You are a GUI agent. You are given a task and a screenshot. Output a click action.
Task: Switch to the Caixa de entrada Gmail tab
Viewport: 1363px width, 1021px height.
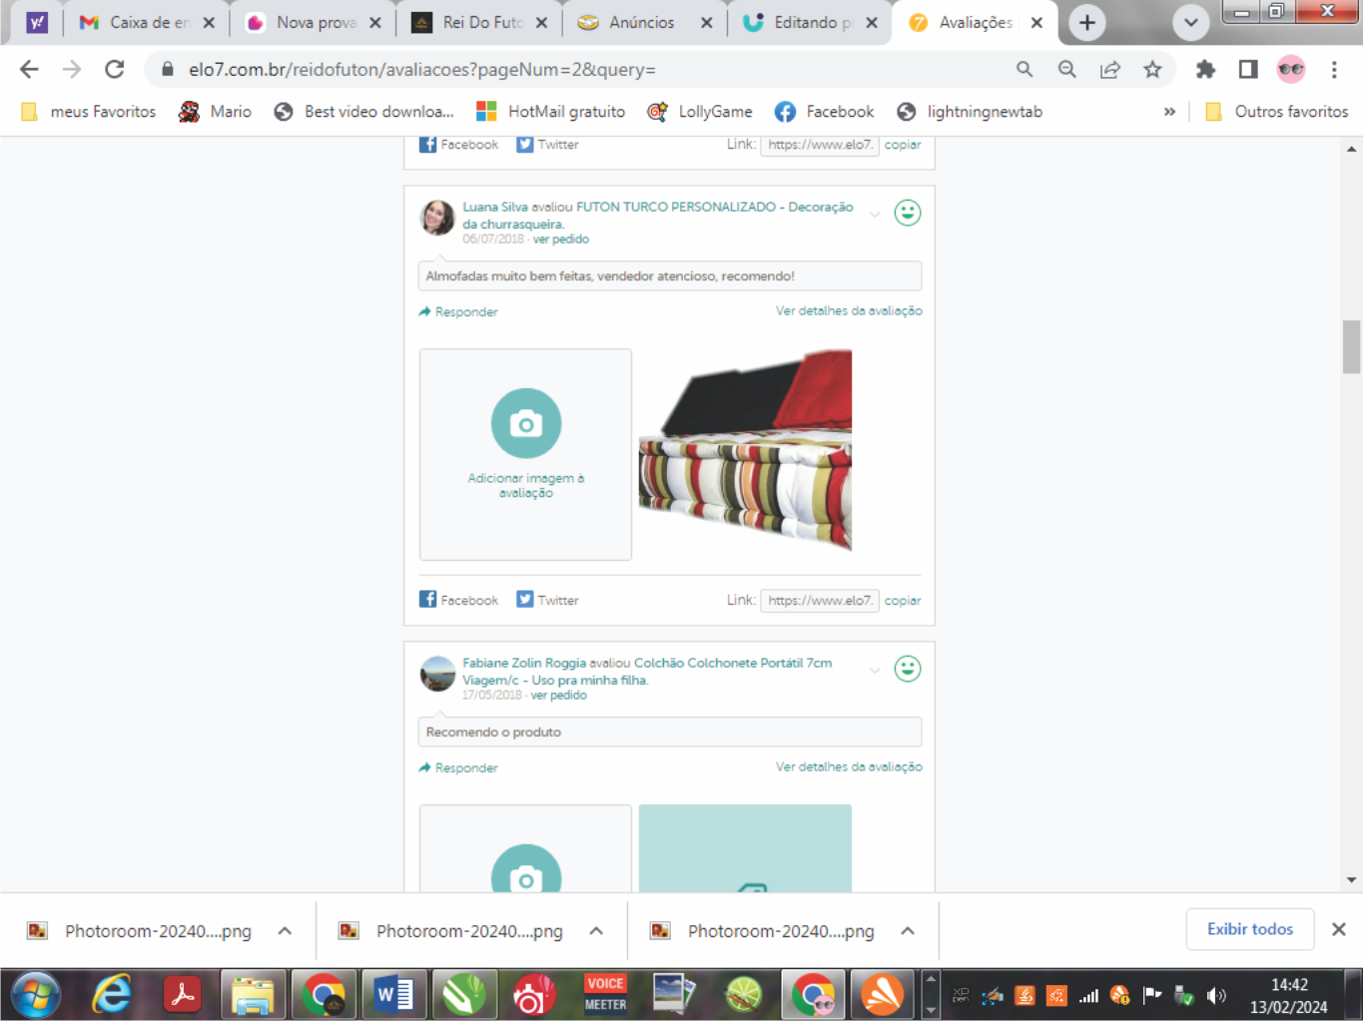point(148,22)
